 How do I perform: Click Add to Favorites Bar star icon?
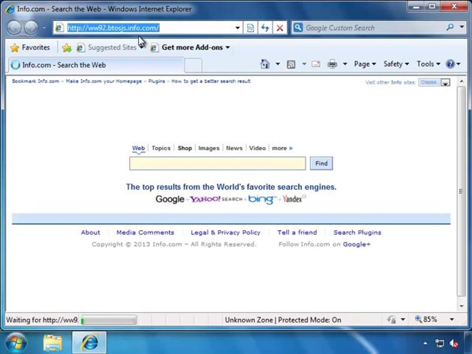pyautogui.click(x=67, y=48)
